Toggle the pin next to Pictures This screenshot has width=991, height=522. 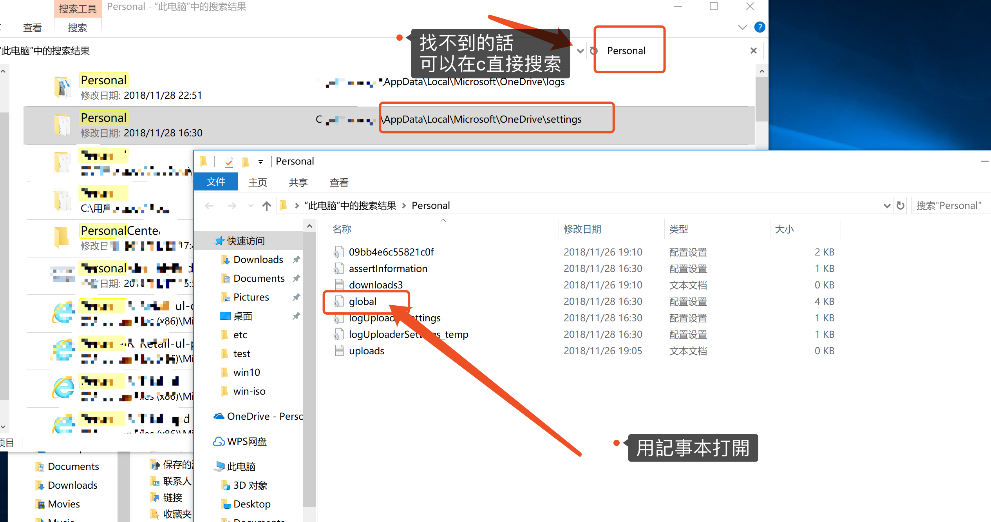click(x=297, y=297)
